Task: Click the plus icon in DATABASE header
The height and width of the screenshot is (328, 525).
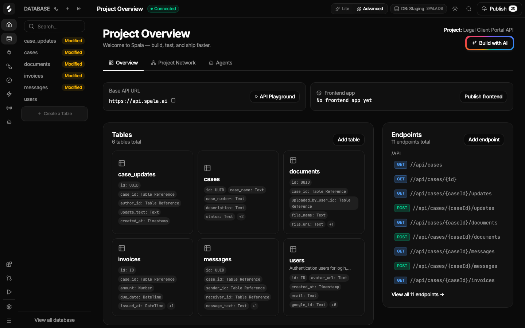Action: point(67,9)
